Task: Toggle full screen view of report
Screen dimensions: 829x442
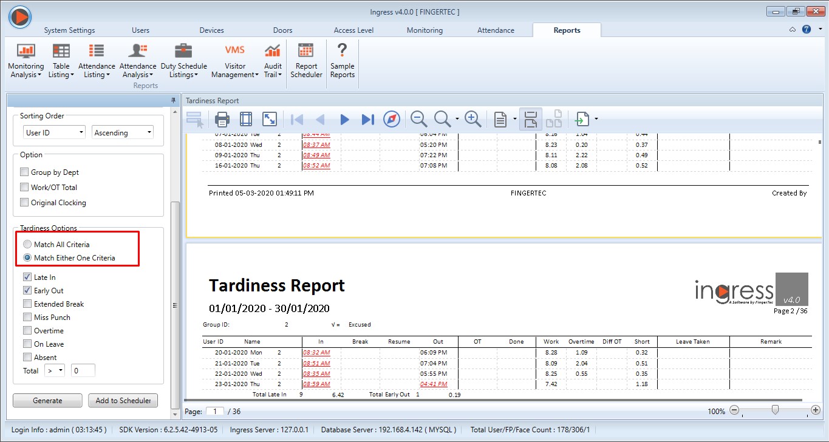Action: 270,119
